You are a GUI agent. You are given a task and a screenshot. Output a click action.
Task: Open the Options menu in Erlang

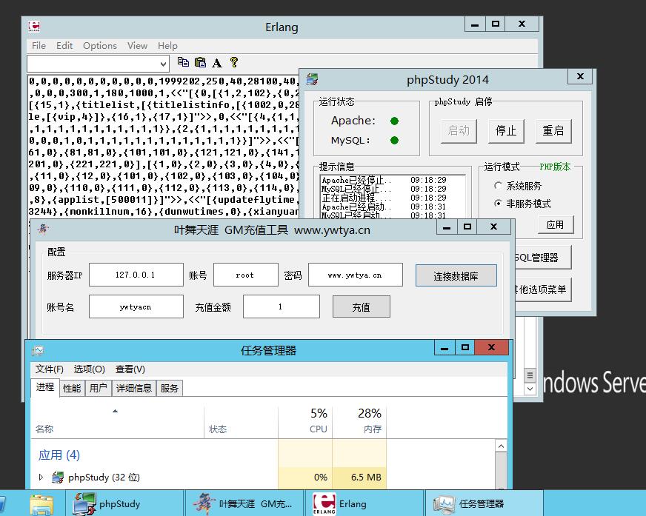coord(100,46)
